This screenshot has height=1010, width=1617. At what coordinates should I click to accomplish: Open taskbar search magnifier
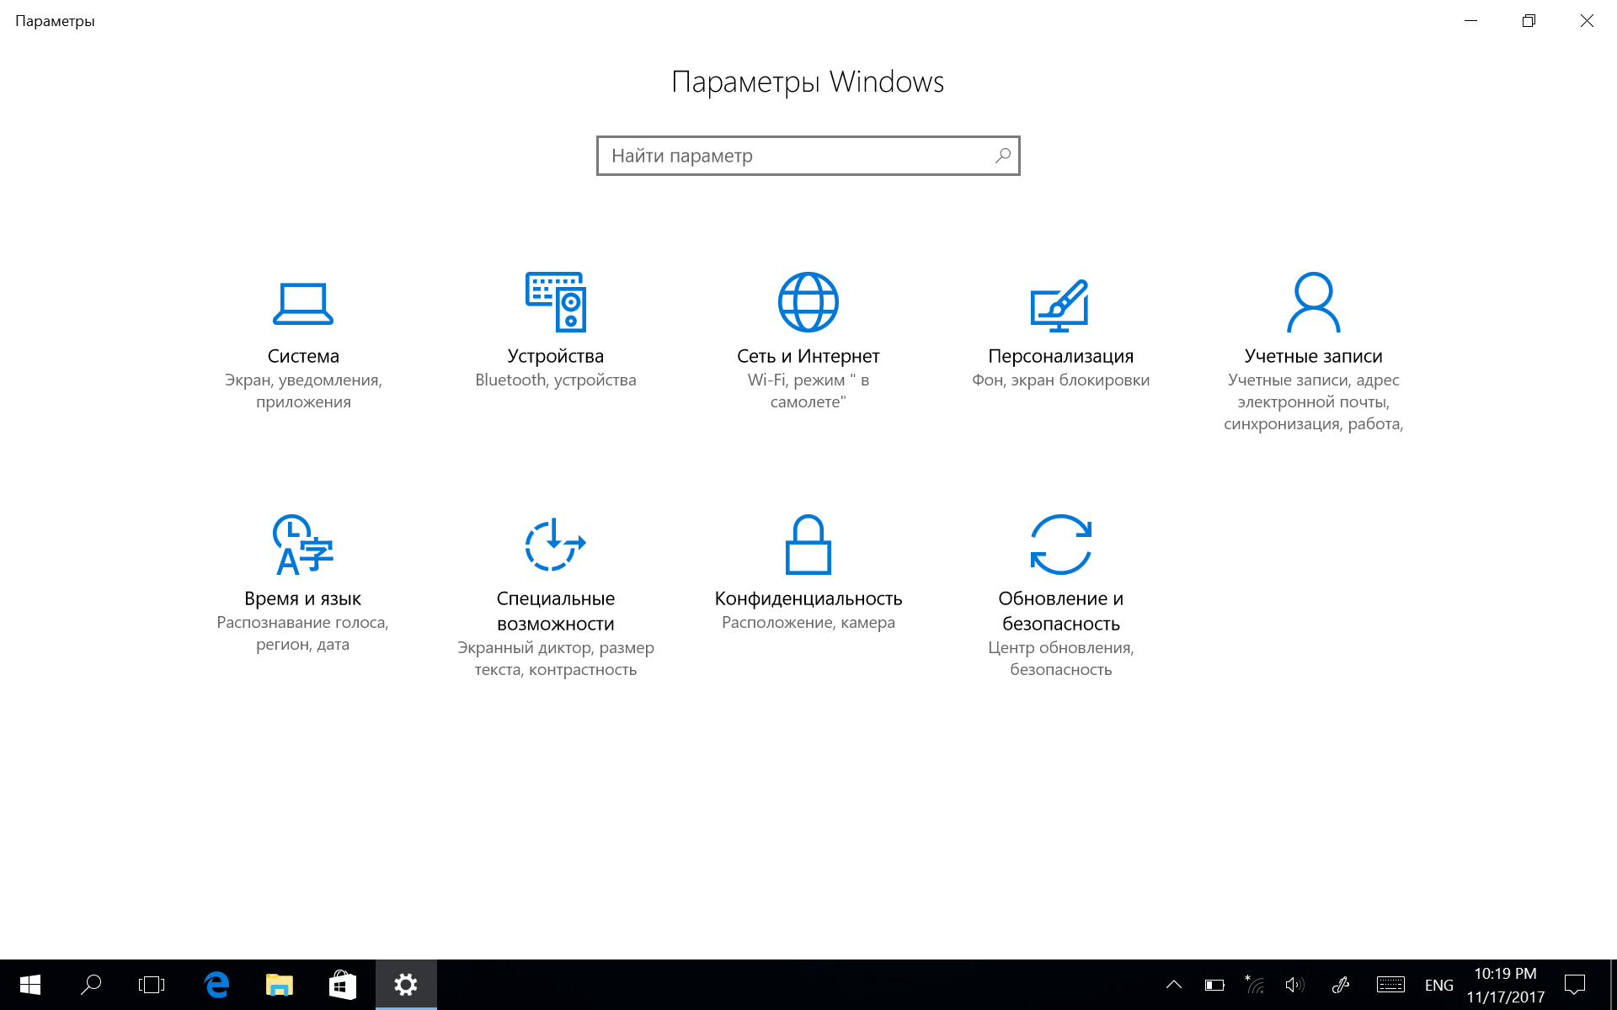[91, 985]
